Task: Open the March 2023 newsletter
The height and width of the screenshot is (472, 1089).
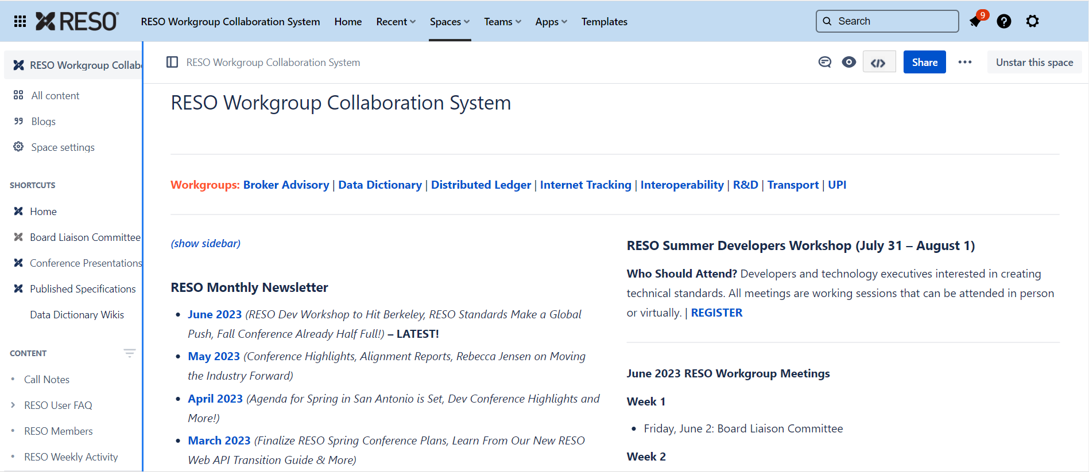Action: click(219, 440)
